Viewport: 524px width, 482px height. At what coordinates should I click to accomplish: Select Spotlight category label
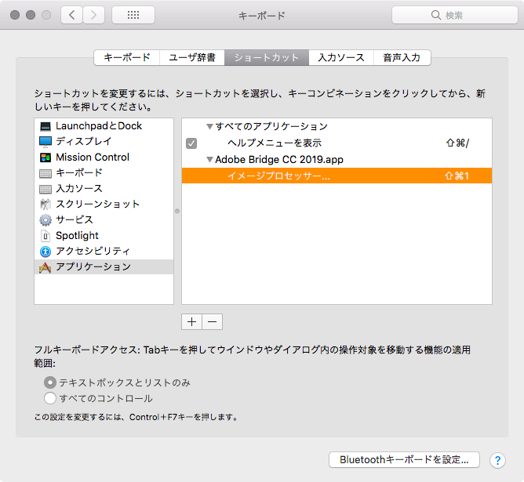[77, 236]
